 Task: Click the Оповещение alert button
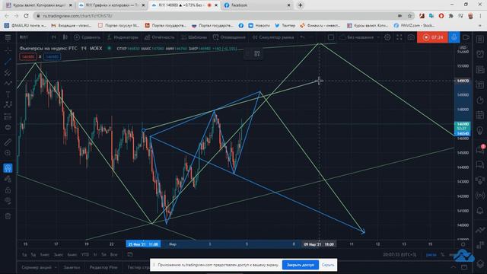point(229,37)
